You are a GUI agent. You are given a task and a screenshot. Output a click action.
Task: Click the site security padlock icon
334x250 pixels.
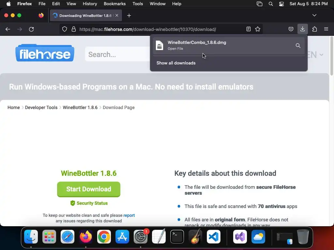pyautogui.click(x=74, y=29)
